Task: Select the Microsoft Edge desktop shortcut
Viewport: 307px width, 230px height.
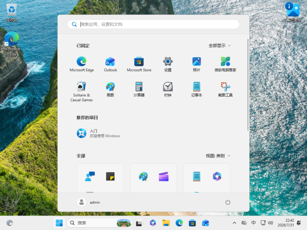Action: (x=12, y=44)
